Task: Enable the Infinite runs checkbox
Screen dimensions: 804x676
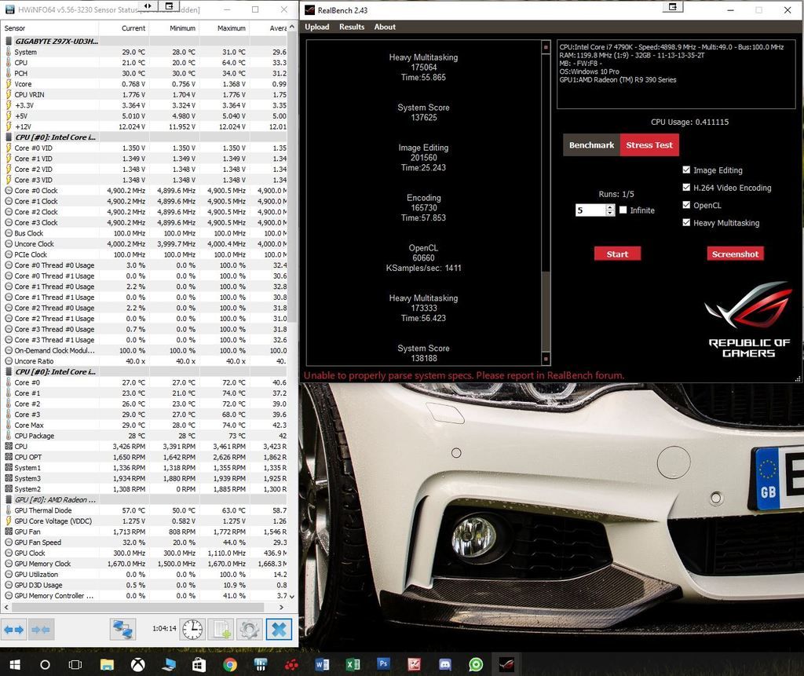Action: (623, 210)
